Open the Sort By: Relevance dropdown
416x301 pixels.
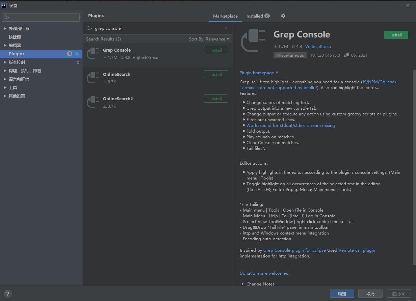pos(209,39)
